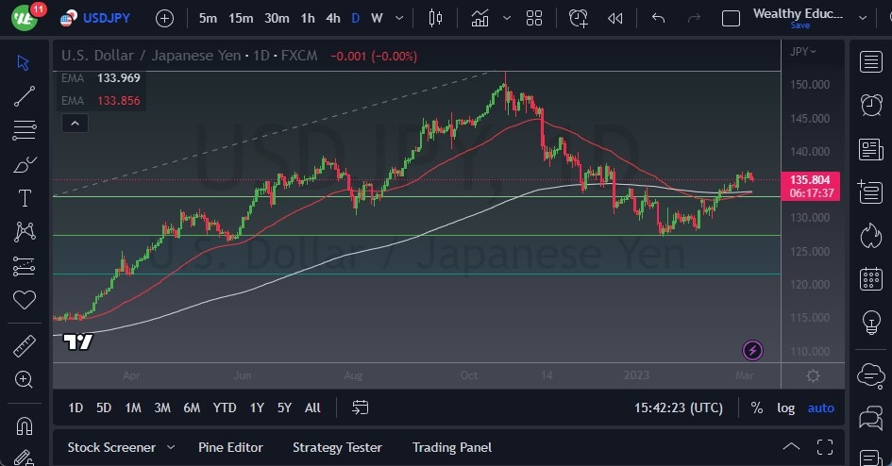The height and width of the screenshot is (466, 892).
Task: Toggle auto scale on price axis
Action: [x=820, y=408]
